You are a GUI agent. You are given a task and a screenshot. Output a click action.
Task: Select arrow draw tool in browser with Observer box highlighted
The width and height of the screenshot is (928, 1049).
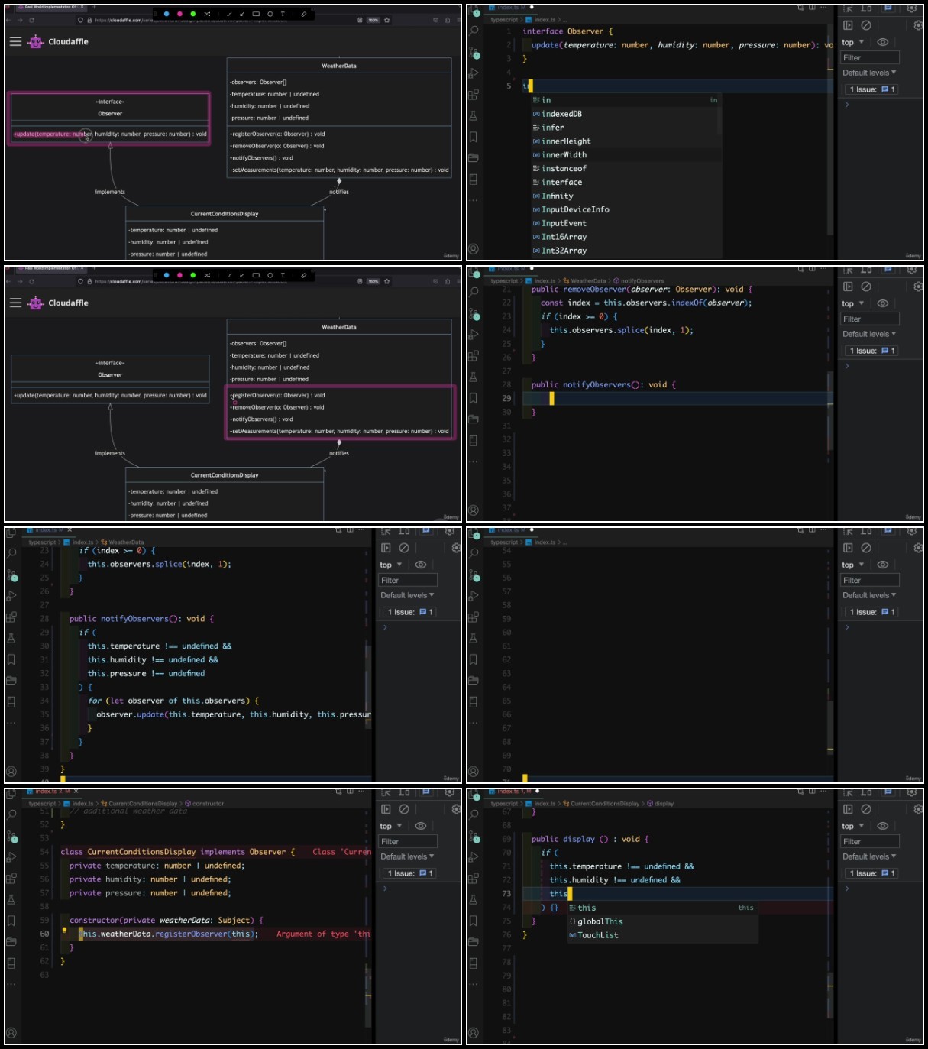(x=242, y=14)
